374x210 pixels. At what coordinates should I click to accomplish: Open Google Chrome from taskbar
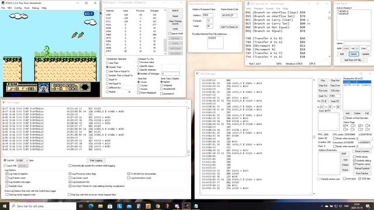pyautogui.click(x=158, y=206)
